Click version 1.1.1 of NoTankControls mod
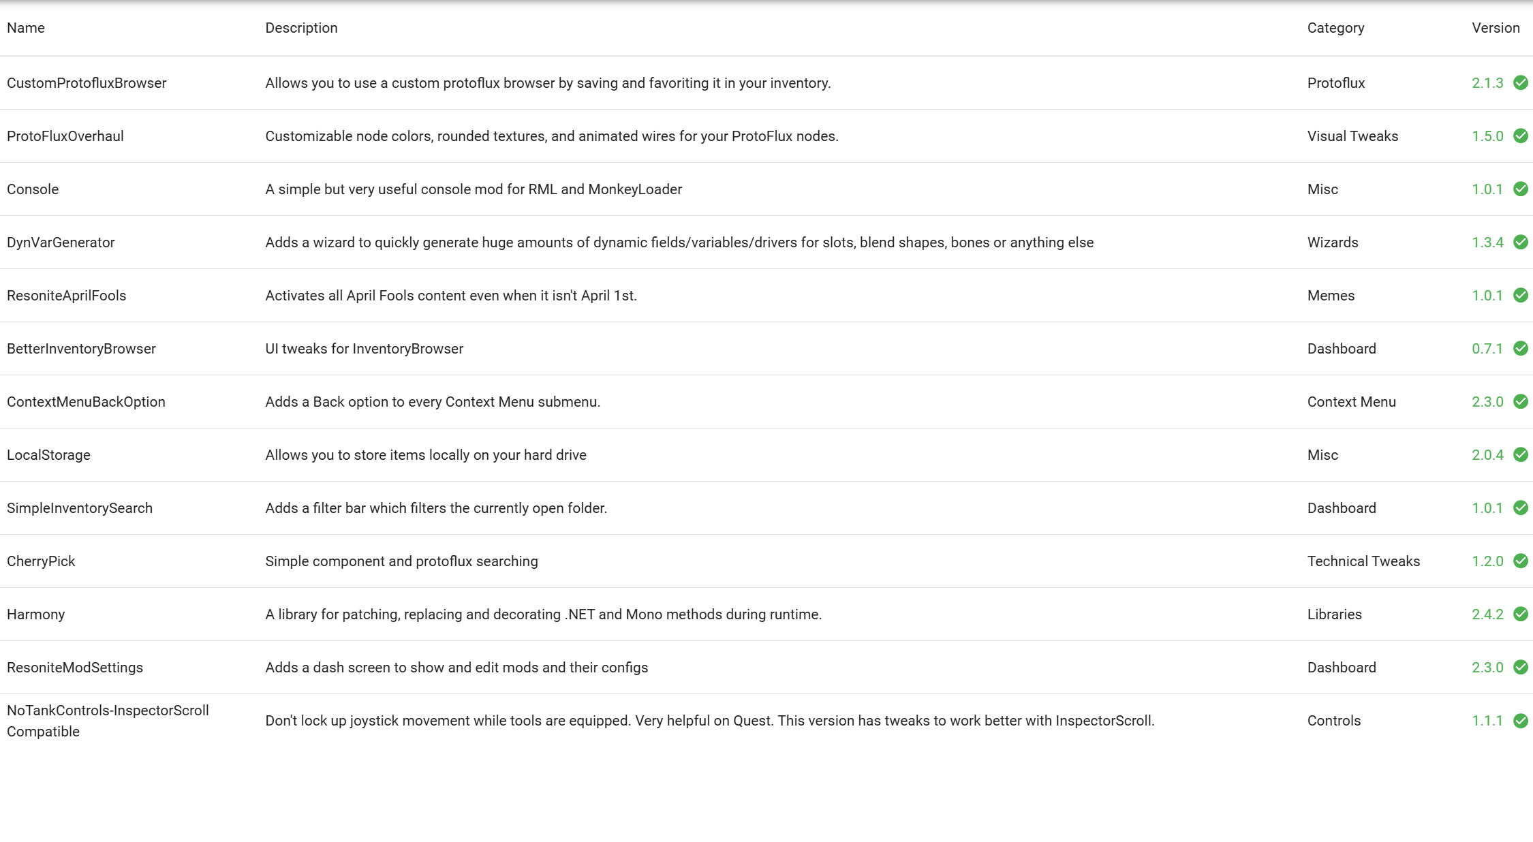This screenshot has width=1533, height=842. (x=1487, y=721)
